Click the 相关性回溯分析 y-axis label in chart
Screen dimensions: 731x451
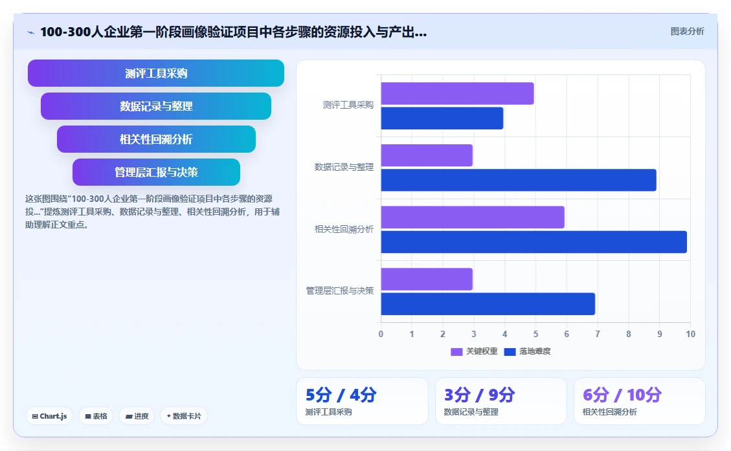(x=344, y=229)
